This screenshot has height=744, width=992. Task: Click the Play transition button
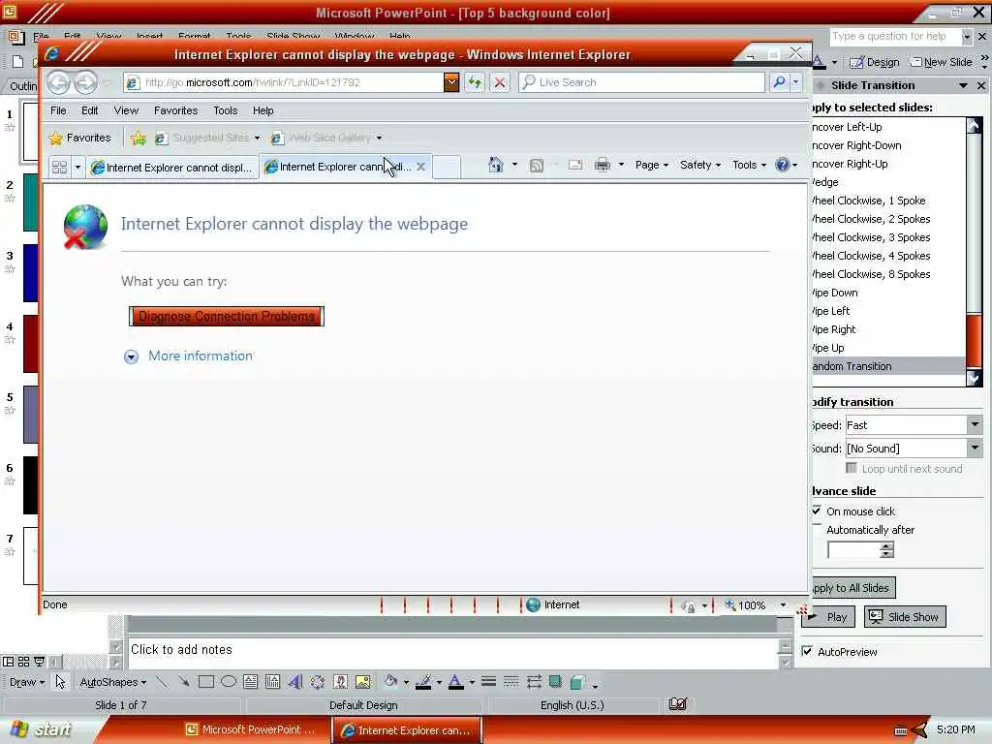coord(830,617)
